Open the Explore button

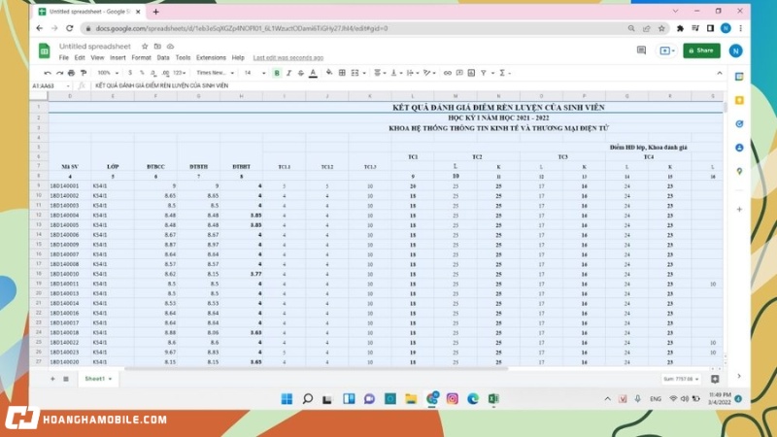pyautogui.click(x=715, y=379)
